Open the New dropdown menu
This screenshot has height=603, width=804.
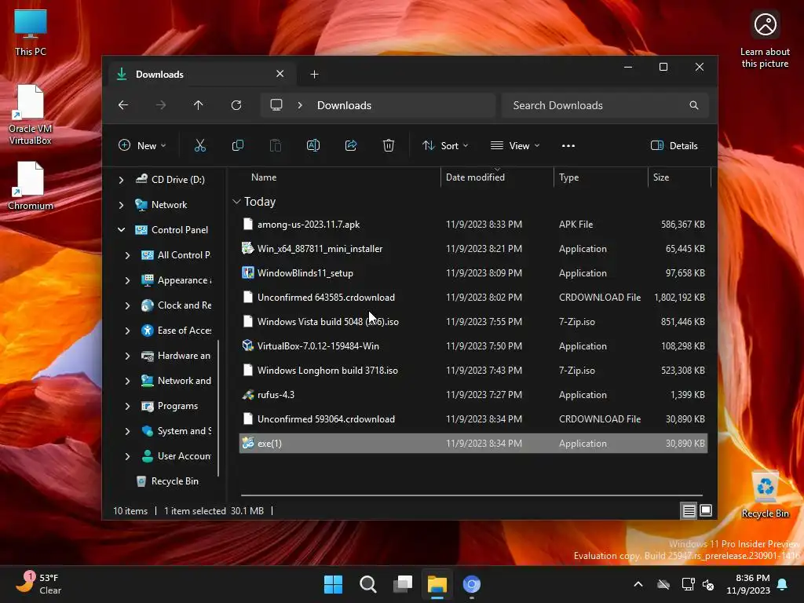(x=143, y=145)
